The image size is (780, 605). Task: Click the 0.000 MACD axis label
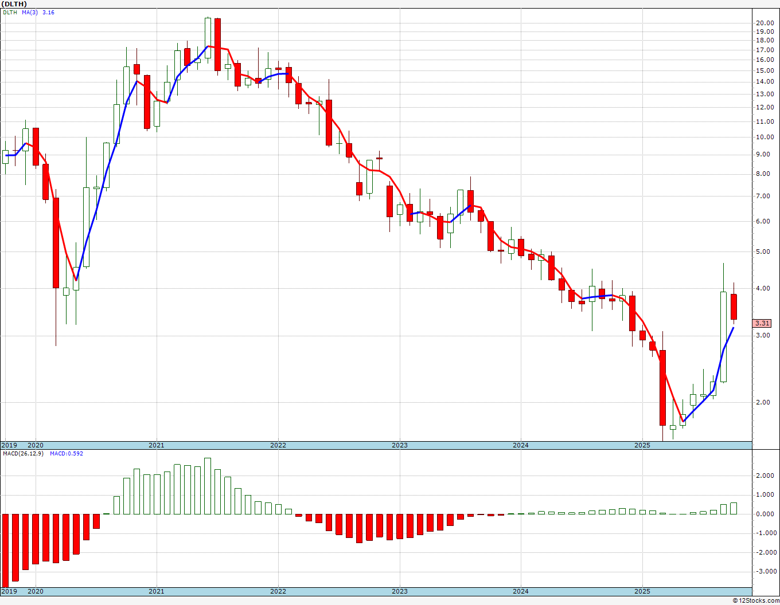766,514
